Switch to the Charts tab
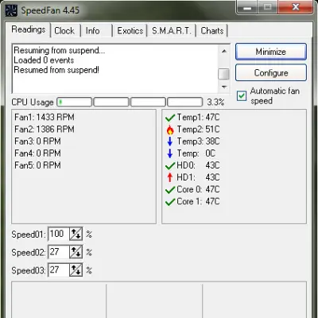This screenshot has width=318, height=318. pos(212,31)
